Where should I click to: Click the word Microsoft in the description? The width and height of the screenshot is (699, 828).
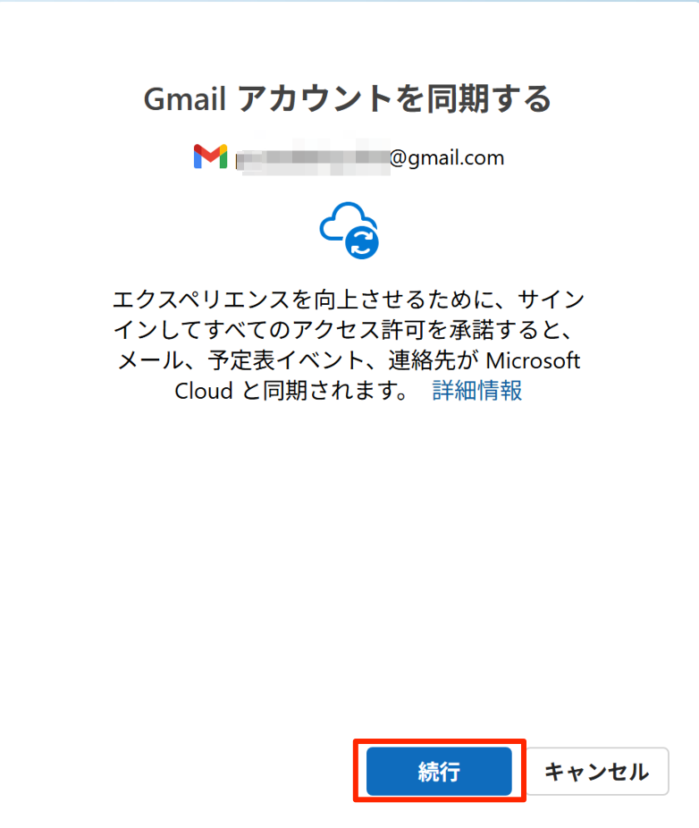(x=533, y=360)
